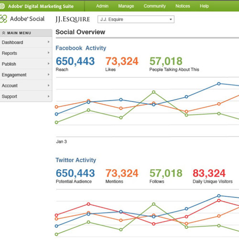Click the highest red point on Twitter chart
239x239 pixels.
(219, 200)
